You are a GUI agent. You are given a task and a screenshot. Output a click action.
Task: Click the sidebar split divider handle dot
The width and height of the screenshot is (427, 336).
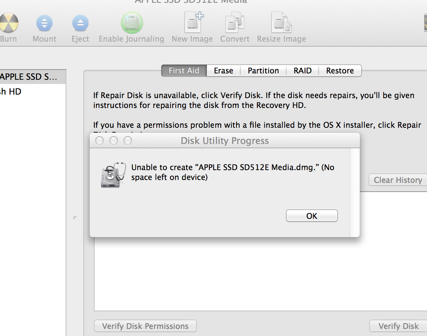75,218
